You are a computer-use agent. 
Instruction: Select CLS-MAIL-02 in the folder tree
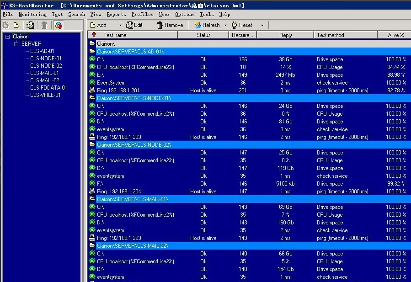tap(44, 80)
